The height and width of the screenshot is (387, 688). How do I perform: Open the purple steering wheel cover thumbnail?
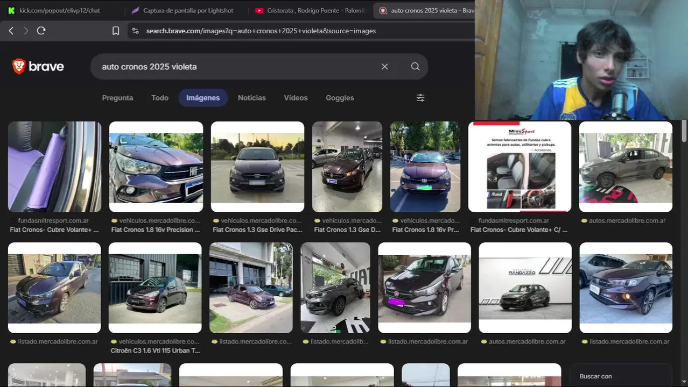coord(54,167)
